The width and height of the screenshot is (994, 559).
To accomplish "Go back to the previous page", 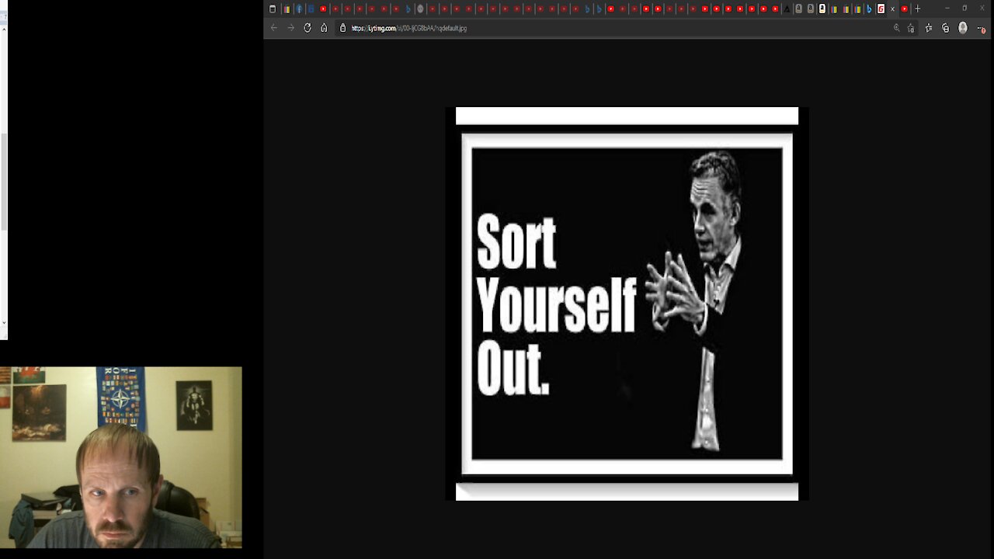I will pyautogui.click(x=273, y=28).
